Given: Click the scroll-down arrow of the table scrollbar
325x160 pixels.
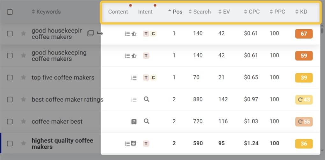Looking at the screenshot, I should pos(322,150).
